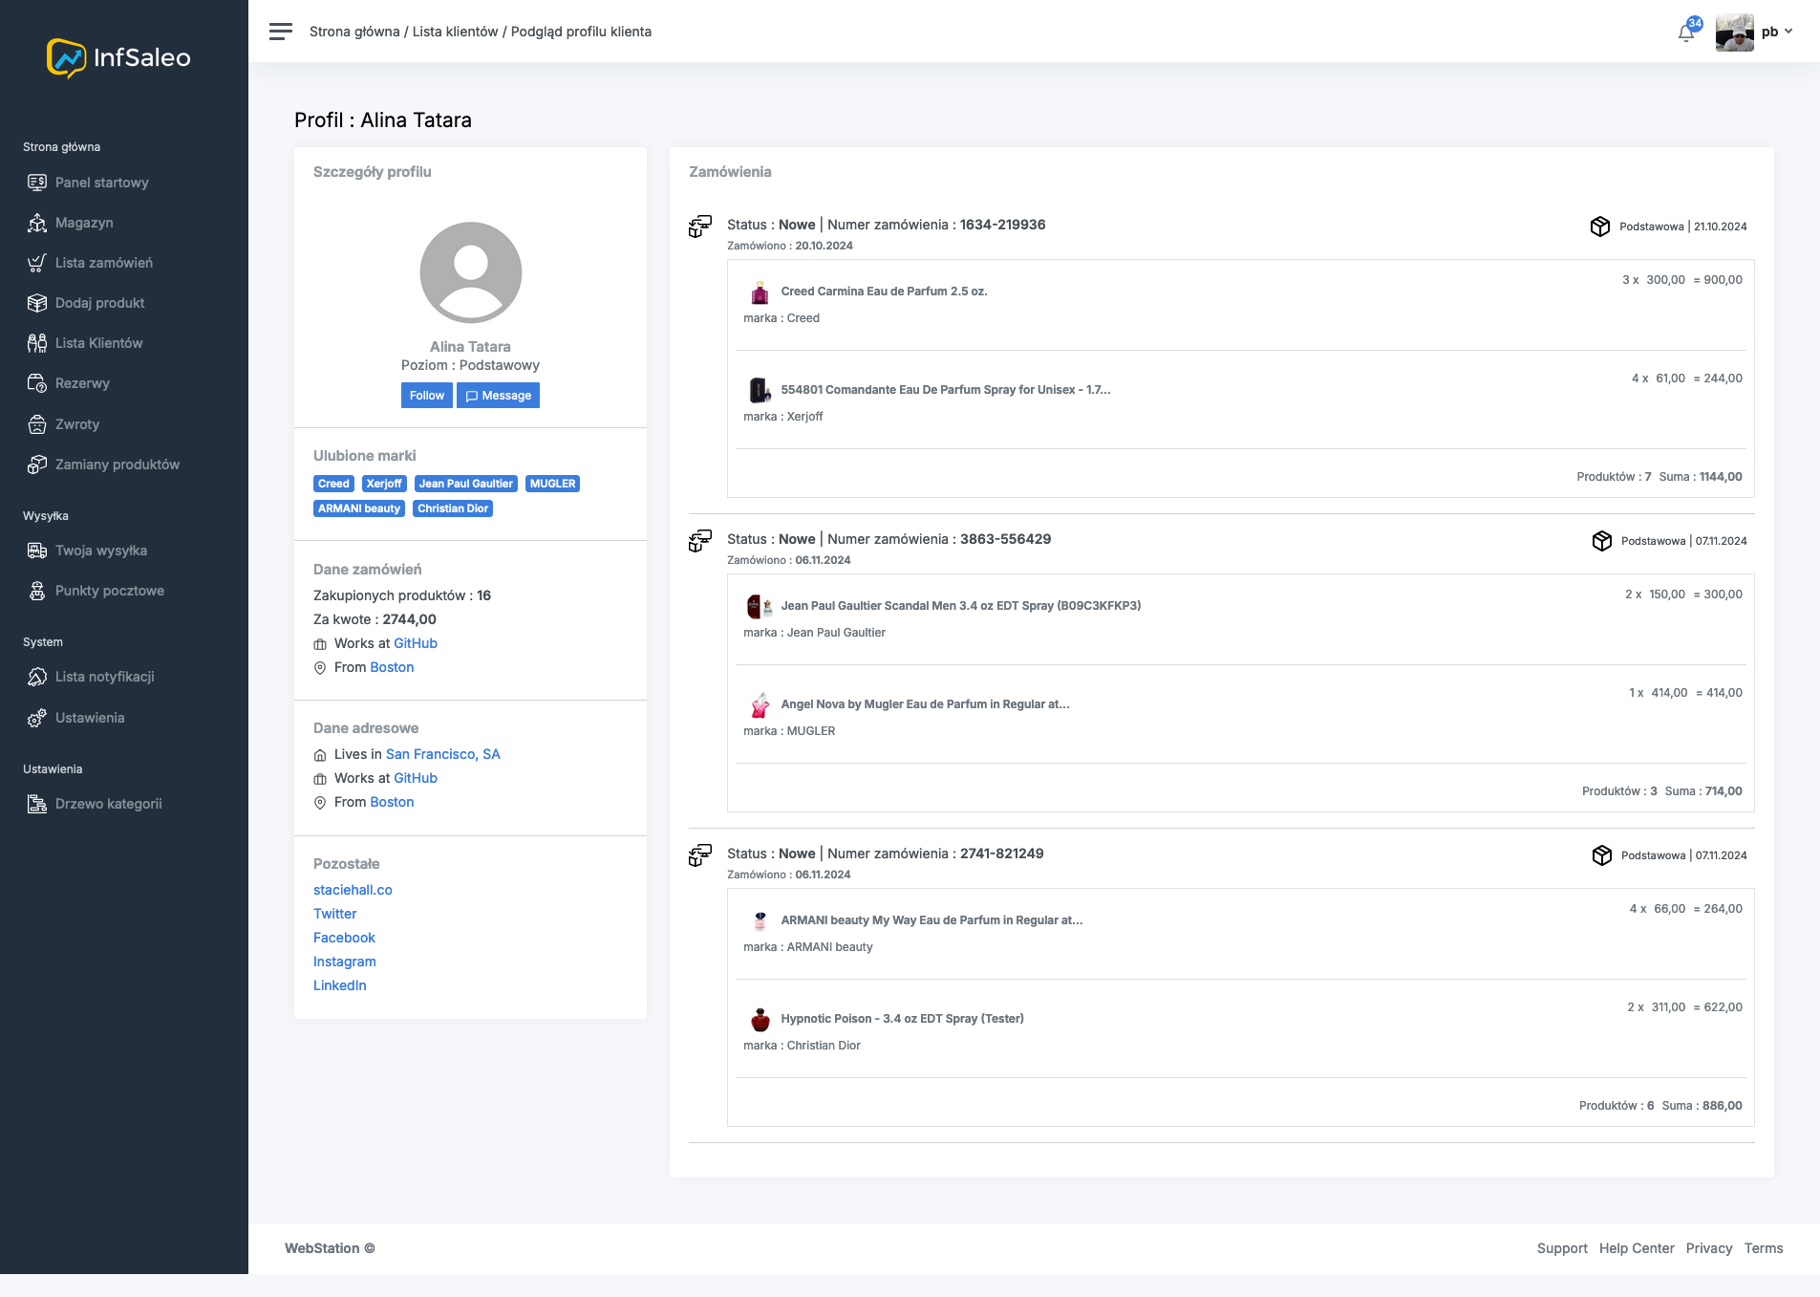1820x1297 pixels.
Task: Select the MUGLER brand tag
Action: [552, 484]
